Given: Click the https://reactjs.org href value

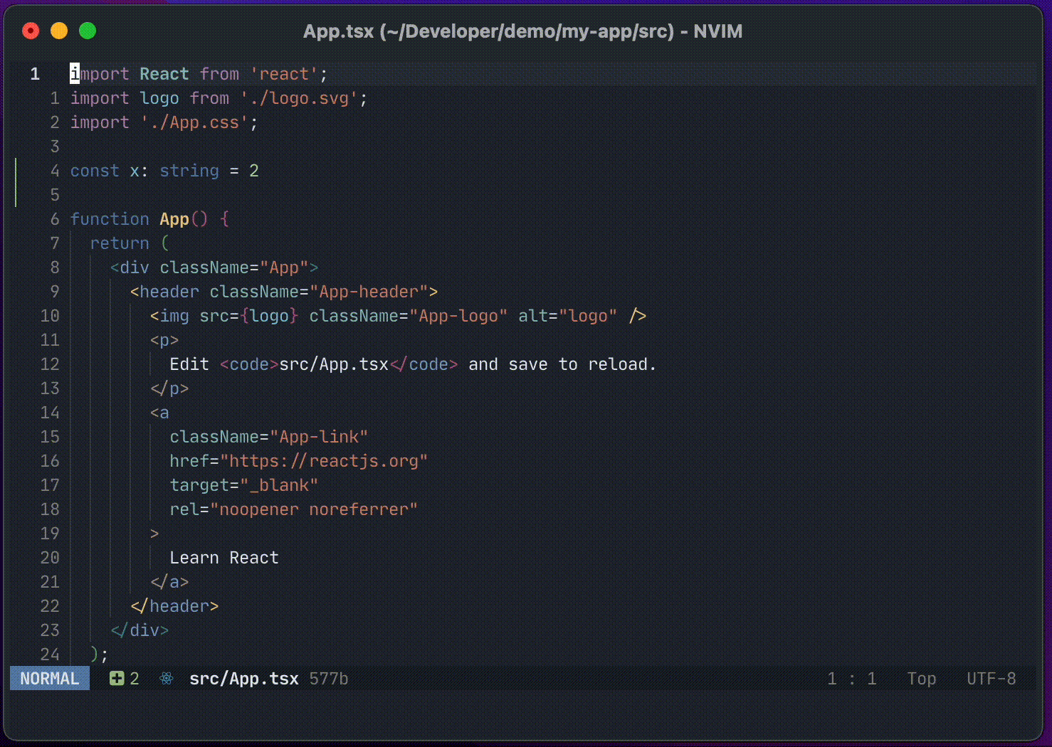Looking at the screenshot, I should [x=324, y=461].
